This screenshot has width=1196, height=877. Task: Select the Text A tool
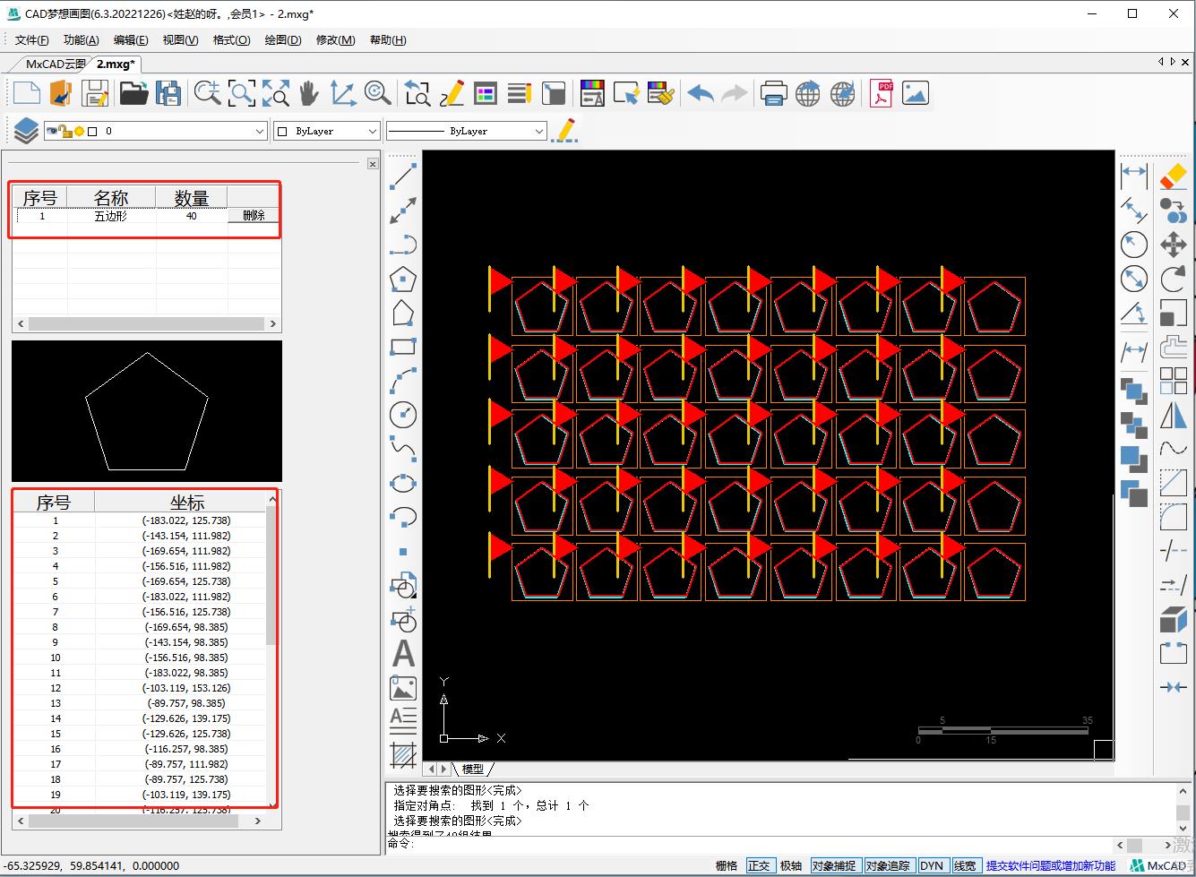point(403,654)
